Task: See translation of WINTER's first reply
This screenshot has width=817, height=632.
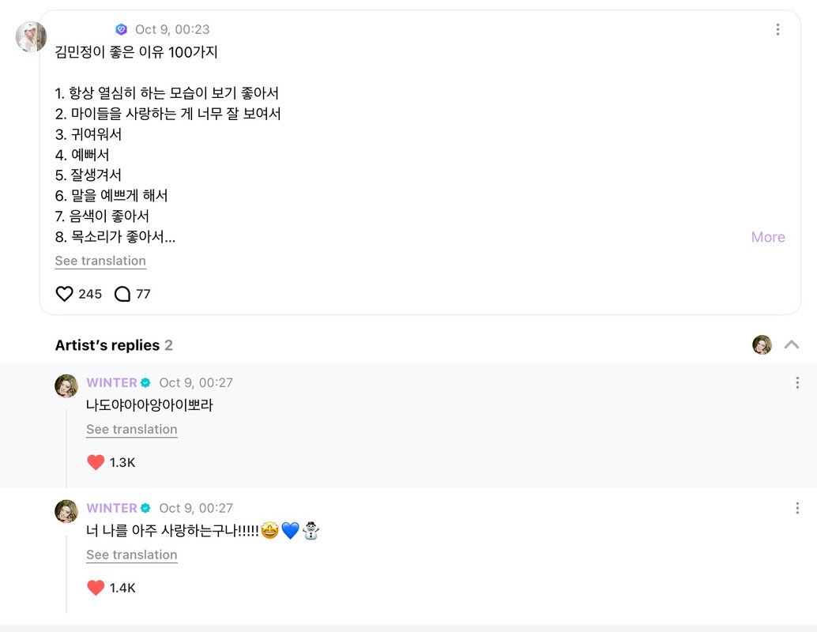Action: point(132,429)
